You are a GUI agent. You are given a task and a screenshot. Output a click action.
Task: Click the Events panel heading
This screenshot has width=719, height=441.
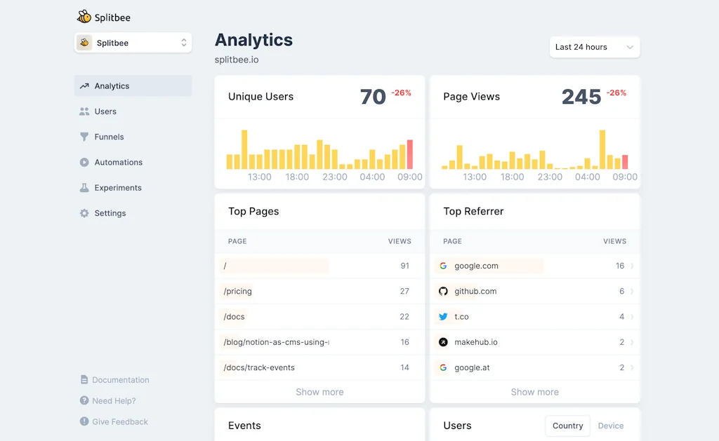244,426
